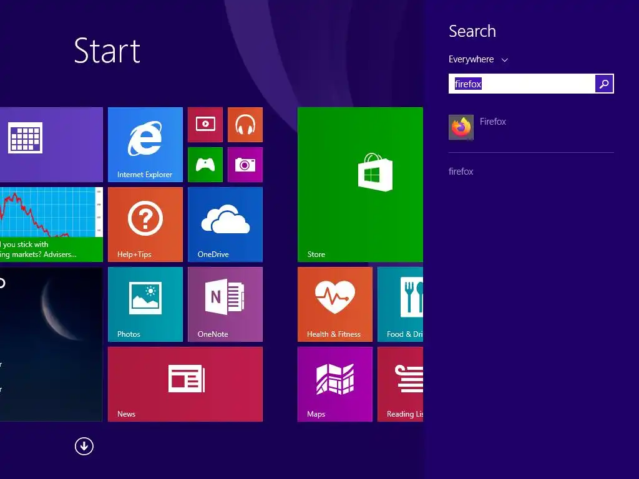Open the Food & Drink tile
639x479 pixels.
click(x=400, y=304)
